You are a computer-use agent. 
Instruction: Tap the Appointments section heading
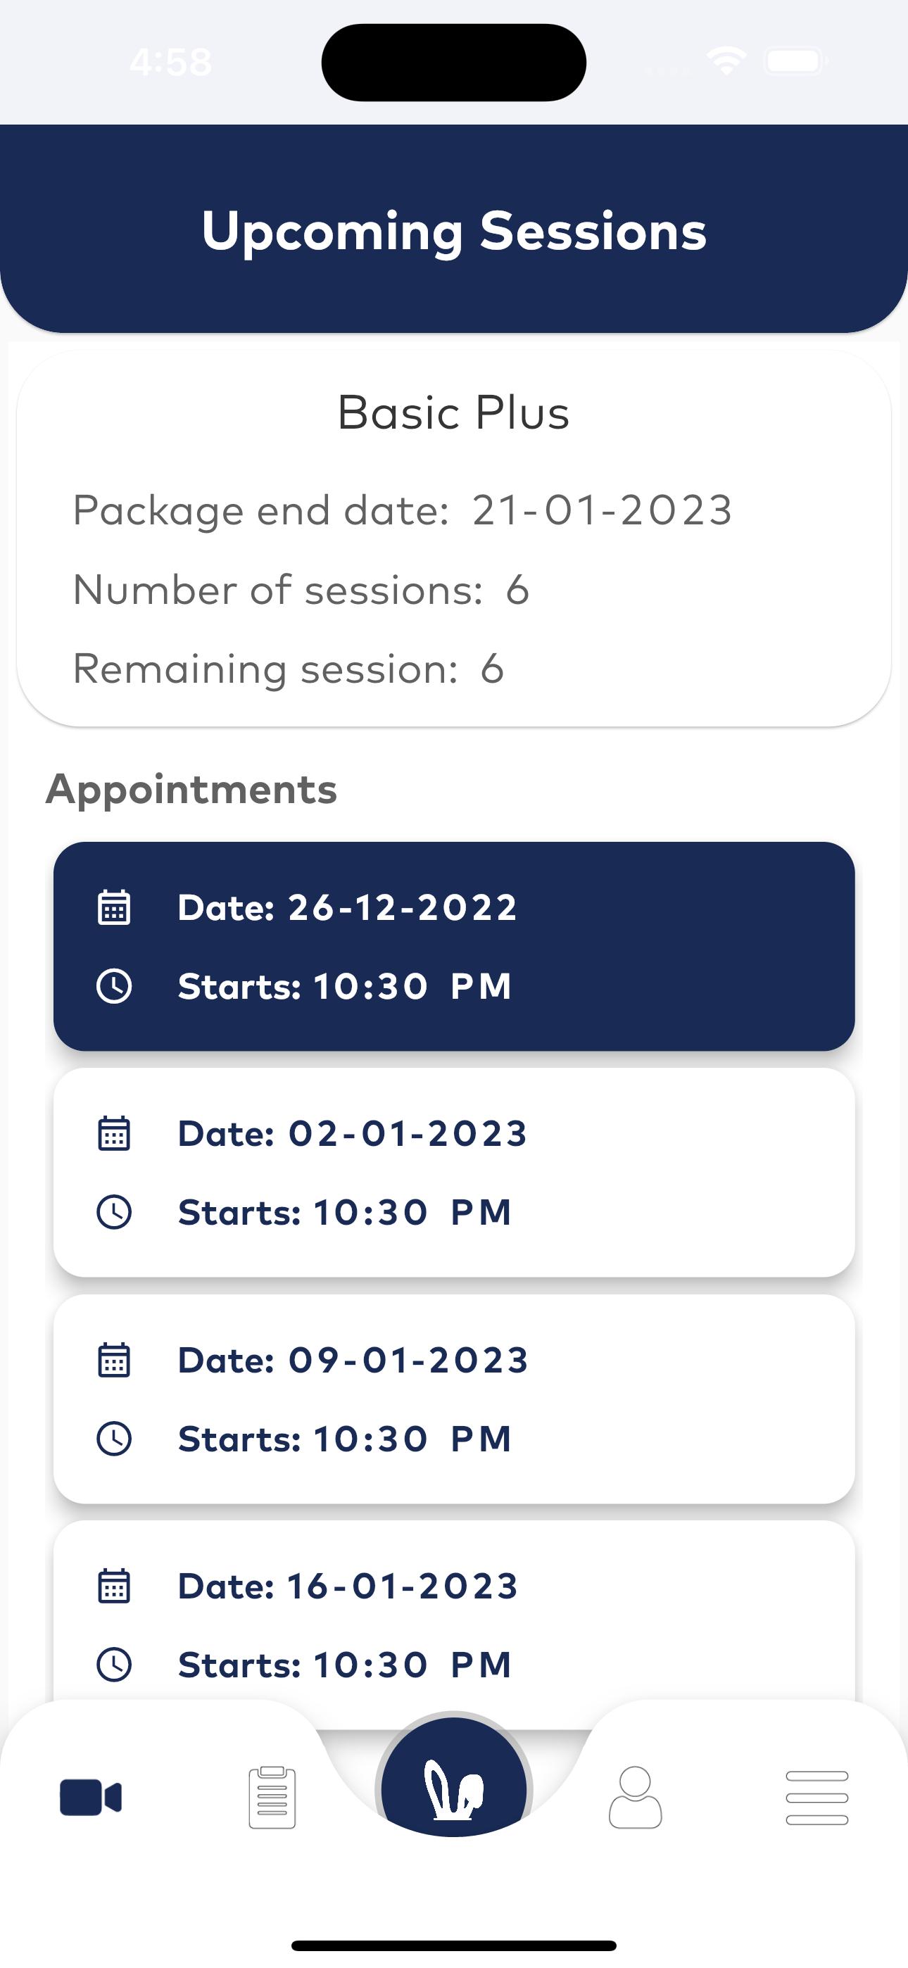coord(191,789)
